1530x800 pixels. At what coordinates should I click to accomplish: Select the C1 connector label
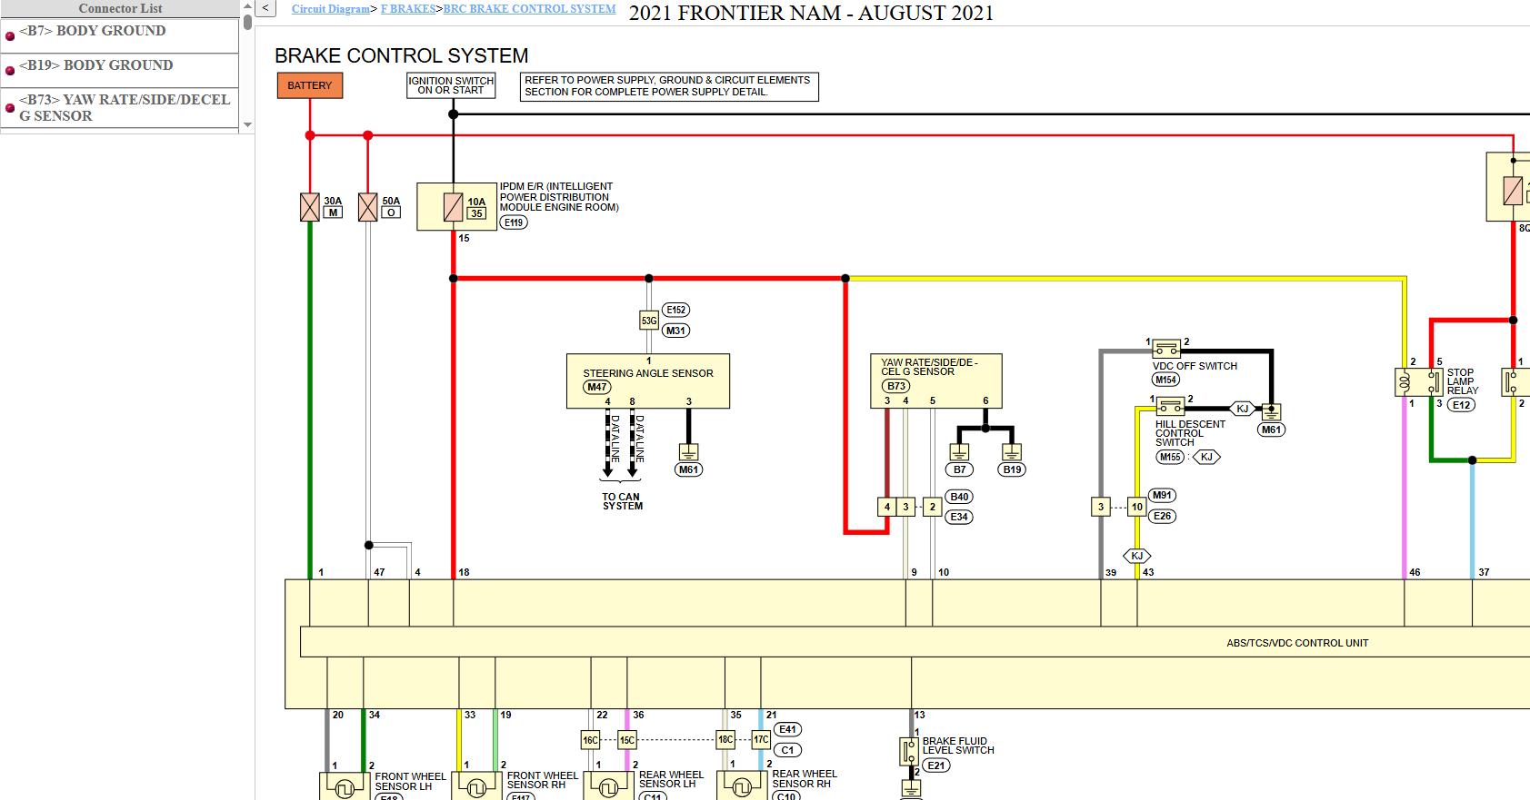[787, 750]
